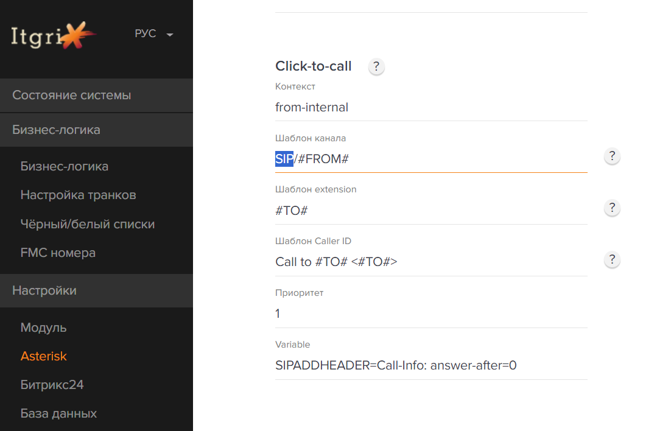657x431 pixels.
Task: Select Бизнес-логика submenu item
Action: click(65, 166)
